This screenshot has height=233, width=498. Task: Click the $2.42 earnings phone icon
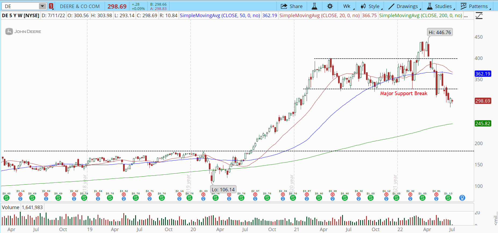[x=74, y=195]
